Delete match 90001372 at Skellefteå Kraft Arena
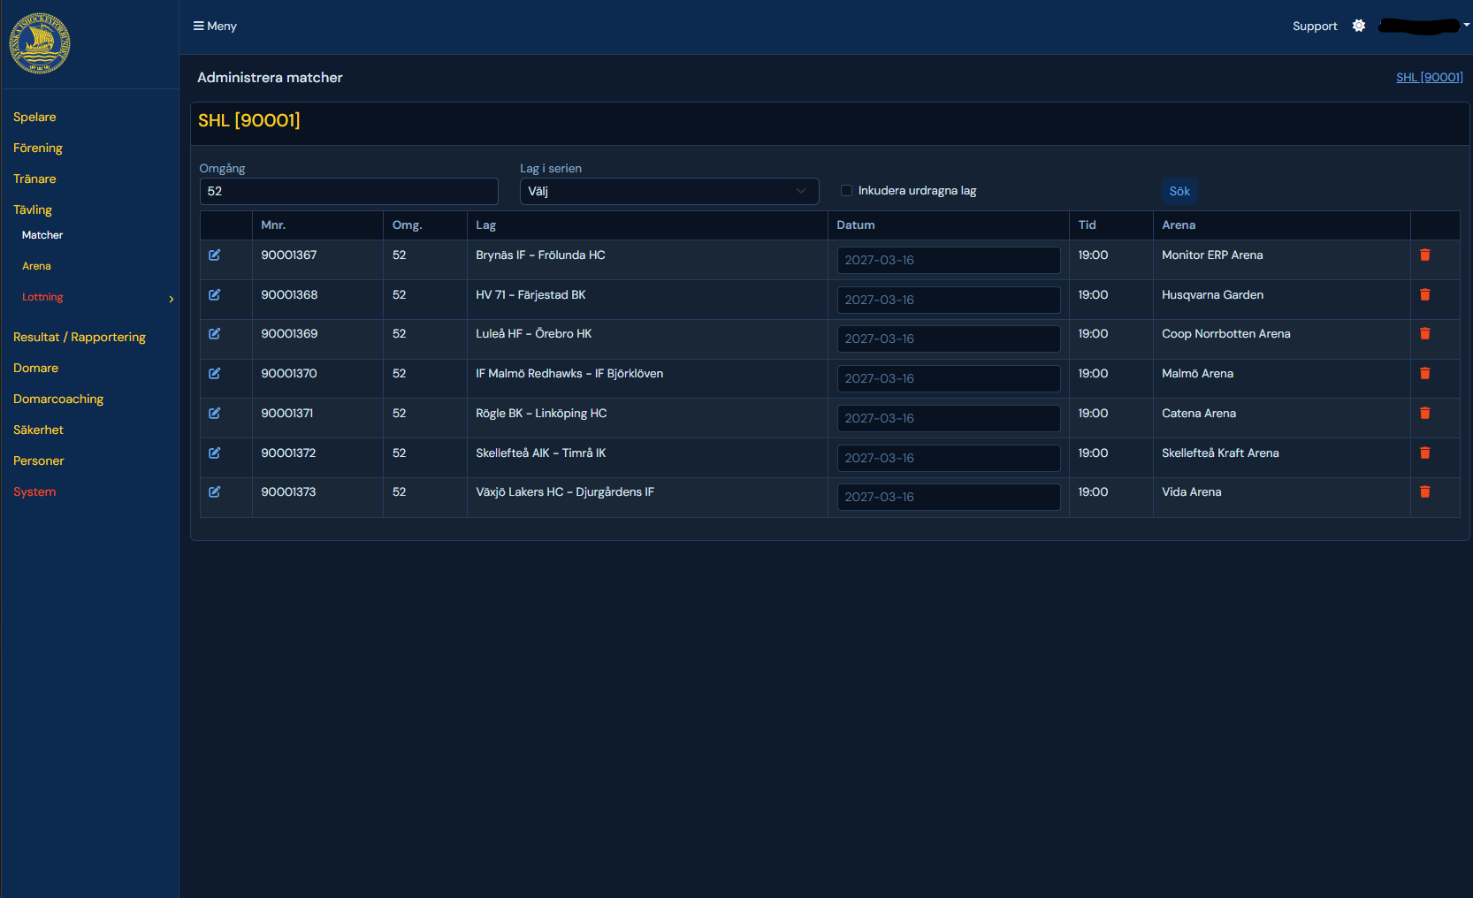The width and height of the screenshot is (1473, 898). (x=1424, y=453)
